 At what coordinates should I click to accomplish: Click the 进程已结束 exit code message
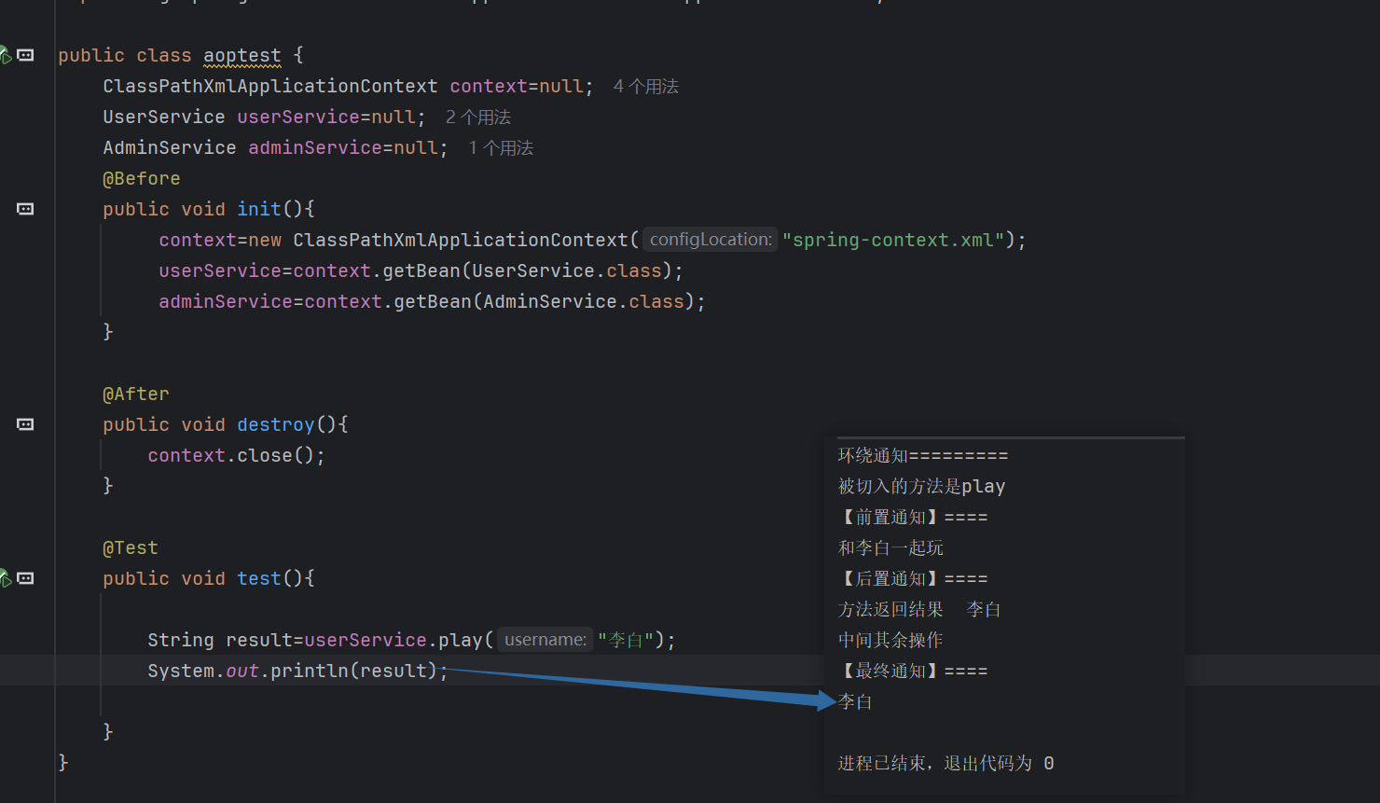click(x=945, y=763)
